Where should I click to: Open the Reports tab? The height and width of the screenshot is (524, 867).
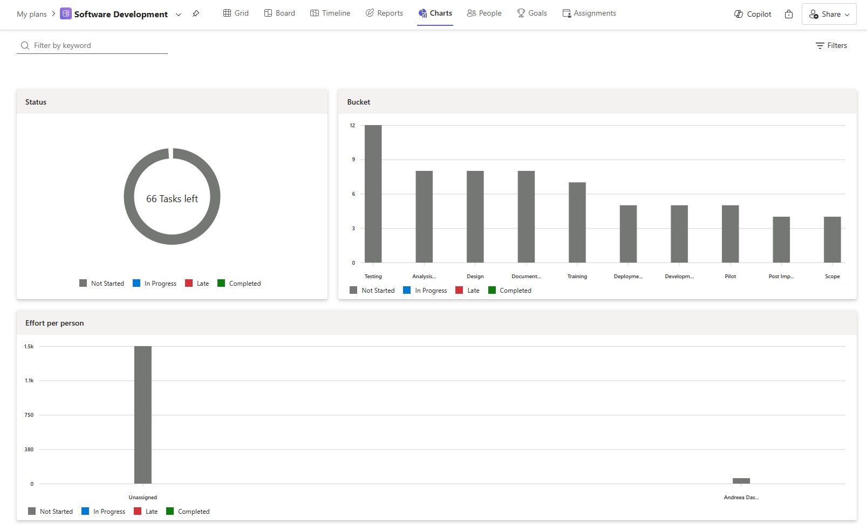pyautogui.click(x=384, y=13)
